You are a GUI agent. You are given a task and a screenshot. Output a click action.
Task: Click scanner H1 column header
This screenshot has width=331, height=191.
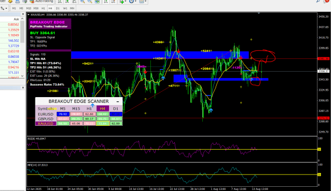[90, 109]
